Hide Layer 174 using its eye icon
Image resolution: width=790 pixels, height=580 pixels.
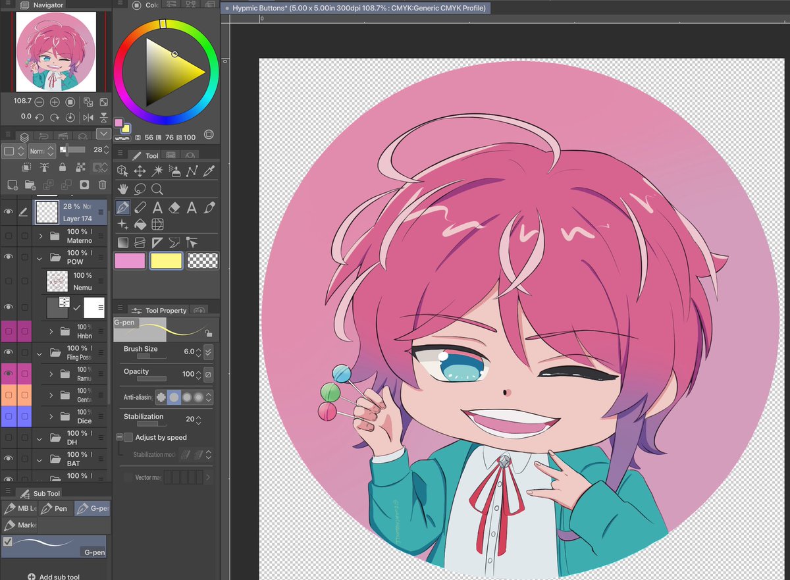(x=9, y=212)
